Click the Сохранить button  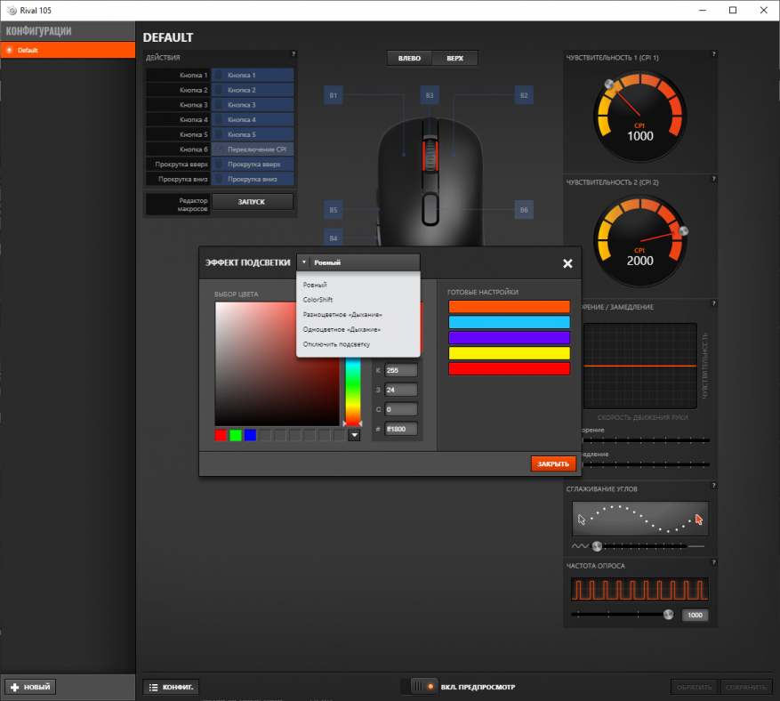745,687
